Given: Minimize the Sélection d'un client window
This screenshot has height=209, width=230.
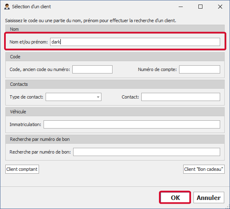Looking at the screenshot, I should 181,7.
